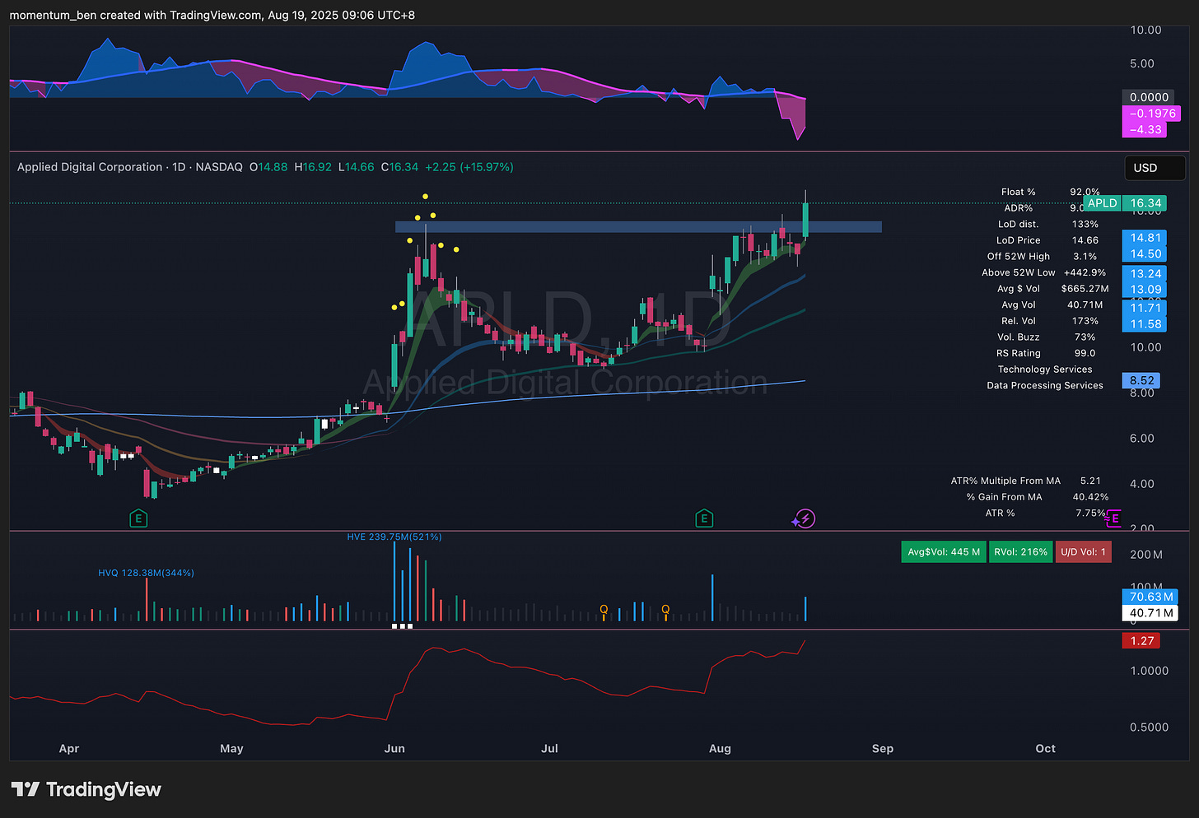Open the USD currency selector
Image resolution: width=1199 pixels, height=818 pixels.
[x=1155, y=168]
